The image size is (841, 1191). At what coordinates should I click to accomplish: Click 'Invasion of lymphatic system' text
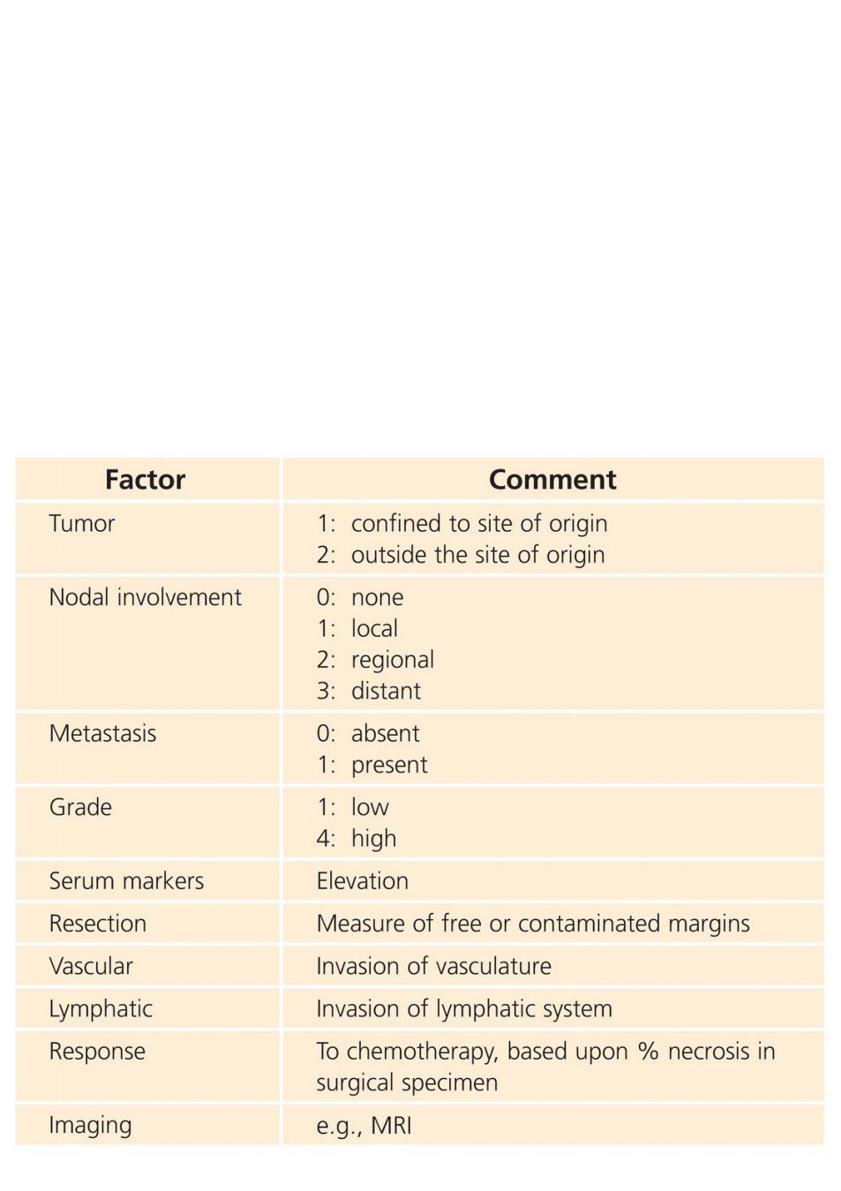pyautogui.click(x=464, y=1008)
